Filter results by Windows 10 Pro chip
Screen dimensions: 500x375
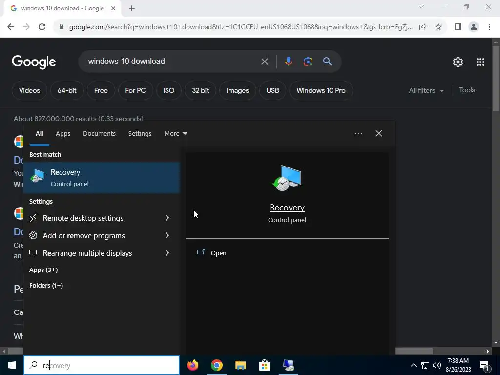click(x=321, y=90)
